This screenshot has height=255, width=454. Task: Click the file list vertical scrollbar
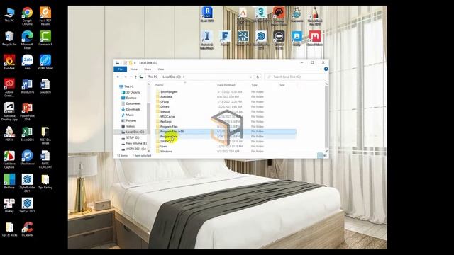pos(326,118)
